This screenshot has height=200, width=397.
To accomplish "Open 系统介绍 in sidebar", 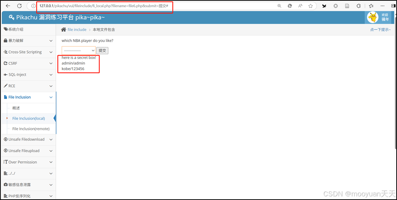I will (29, 30).
